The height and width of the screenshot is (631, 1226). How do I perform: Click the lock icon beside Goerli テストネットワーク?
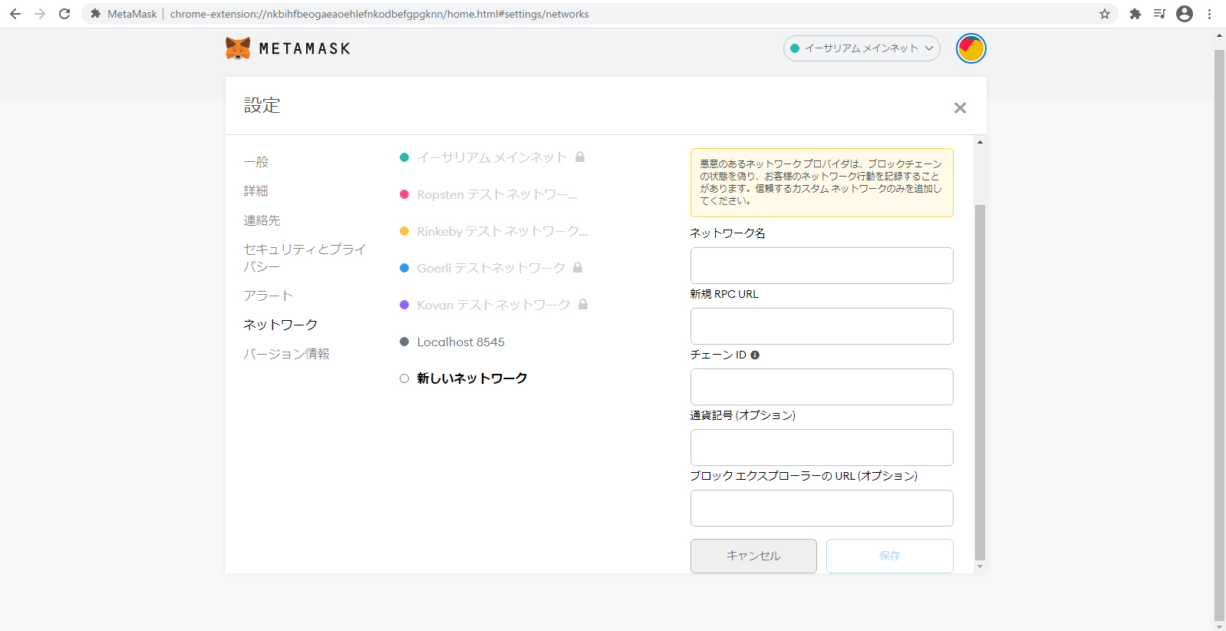click(578, 267)
